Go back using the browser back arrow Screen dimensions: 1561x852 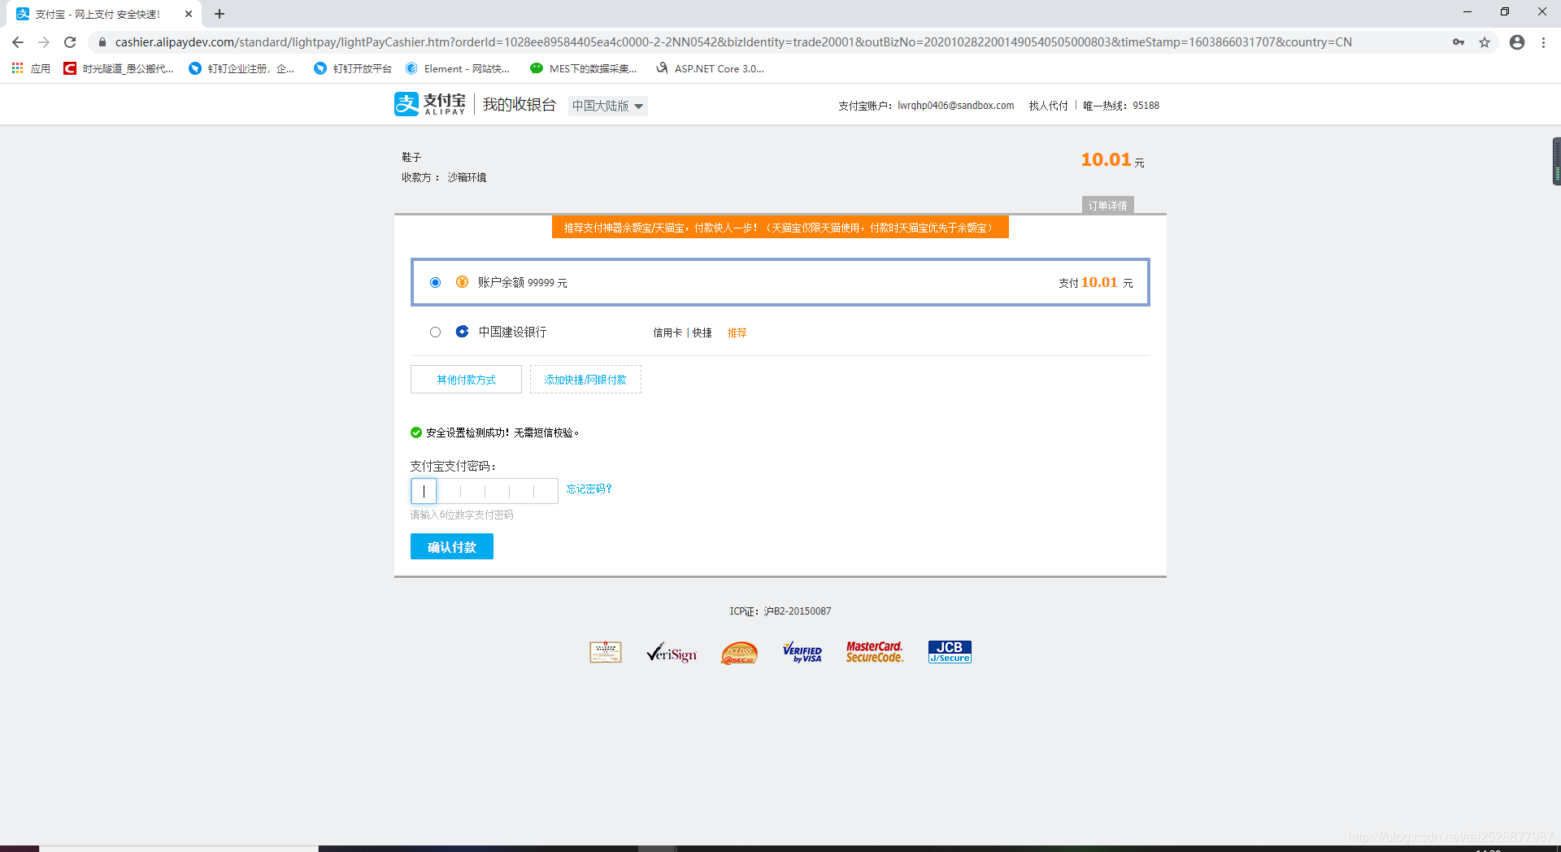coord(18,42)
